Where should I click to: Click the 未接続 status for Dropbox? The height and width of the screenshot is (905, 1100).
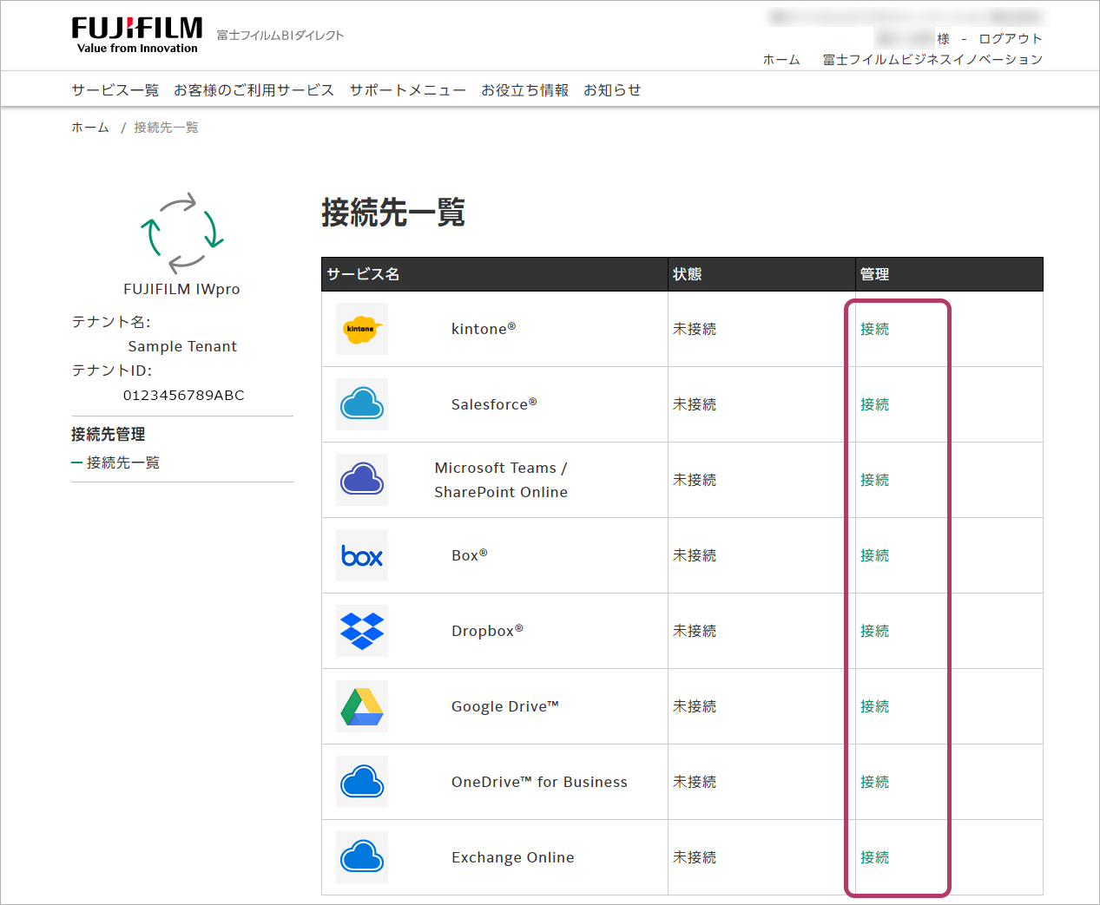695,631
